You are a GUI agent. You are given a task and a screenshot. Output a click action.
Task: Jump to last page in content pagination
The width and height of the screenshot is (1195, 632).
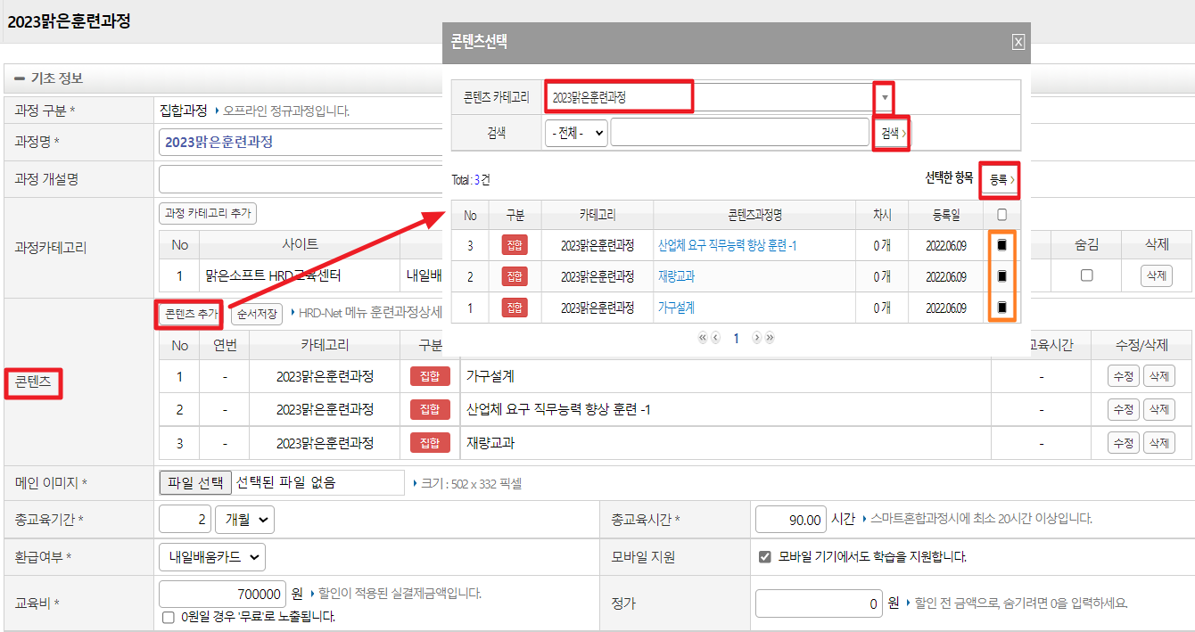pos(770,338)
